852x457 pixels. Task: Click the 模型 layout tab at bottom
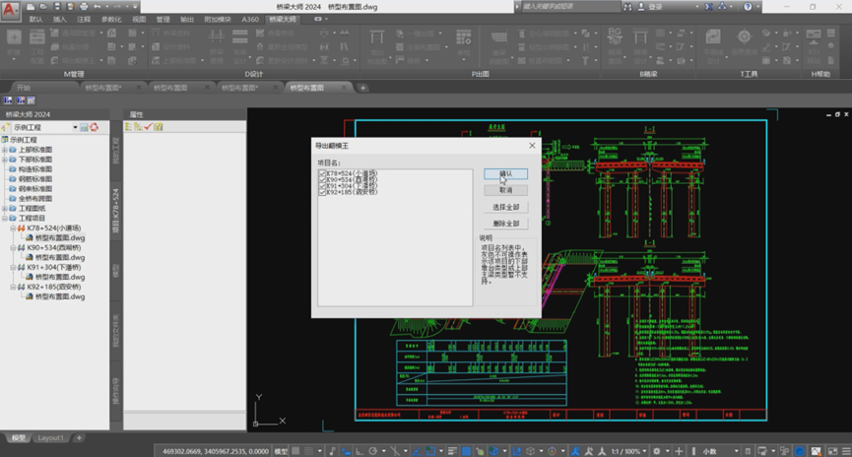[x=18, y=438]
